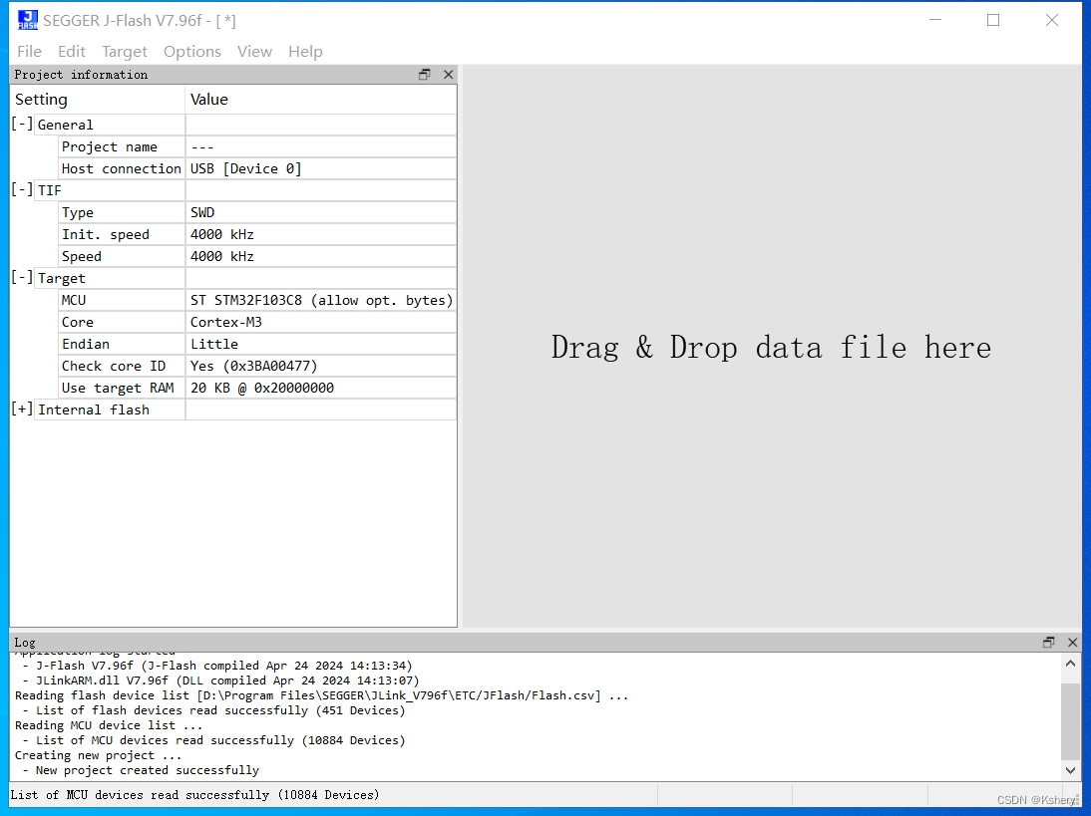Click the status bar MCU devices message

coord(194,794)
